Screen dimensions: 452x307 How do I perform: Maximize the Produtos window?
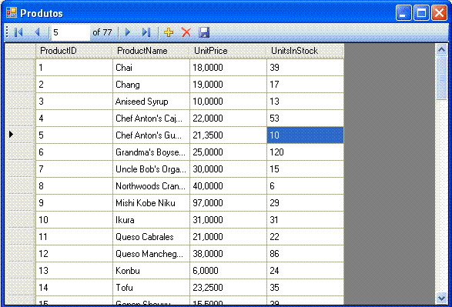[421, 13]
